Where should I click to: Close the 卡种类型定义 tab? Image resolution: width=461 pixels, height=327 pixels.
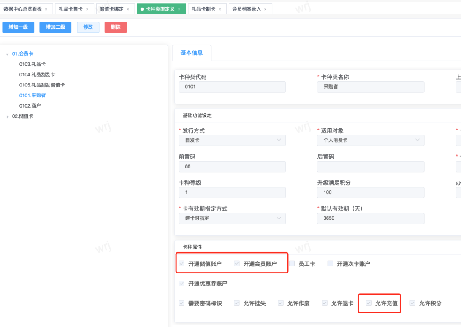[179, 9]
